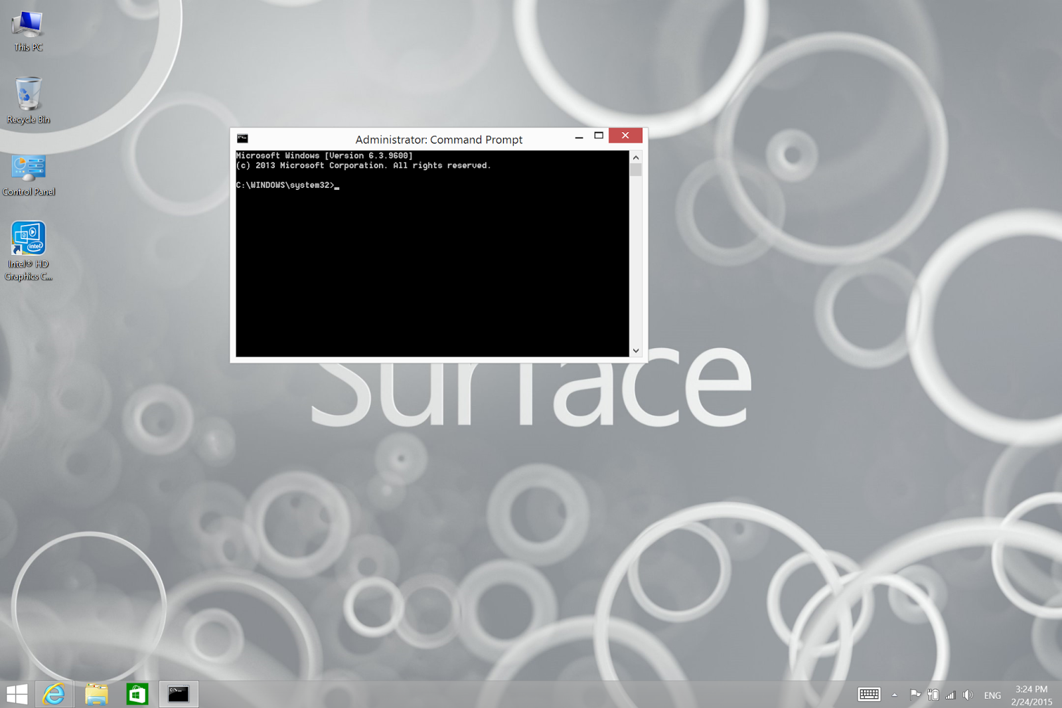Close the Administrator Command Prompt window
The height and width of the screenshot is (708, 1062).
(x=625, y=135)
